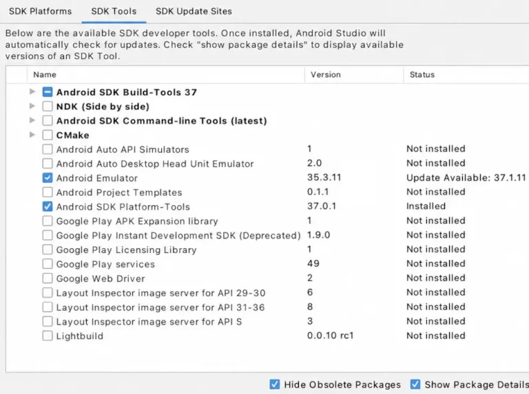Select the Google Play Licensing Library label
Viewport: 529px width, 394px height.
[x=126, y=250]
